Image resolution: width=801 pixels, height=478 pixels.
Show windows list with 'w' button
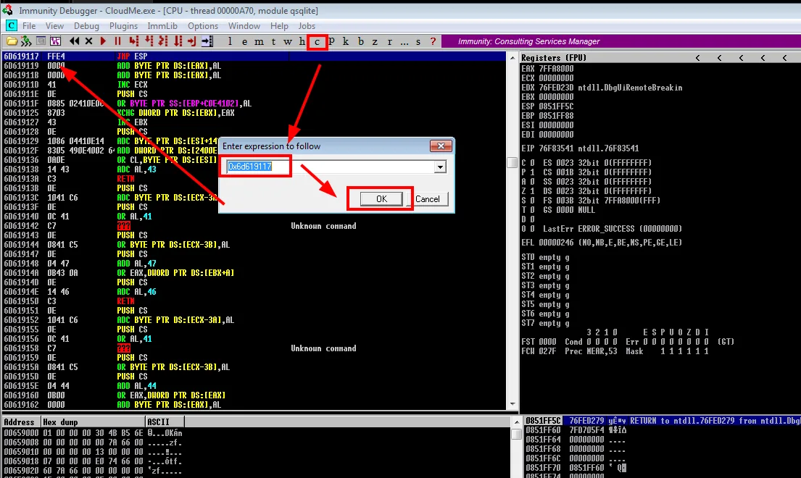tap(288, 41)
